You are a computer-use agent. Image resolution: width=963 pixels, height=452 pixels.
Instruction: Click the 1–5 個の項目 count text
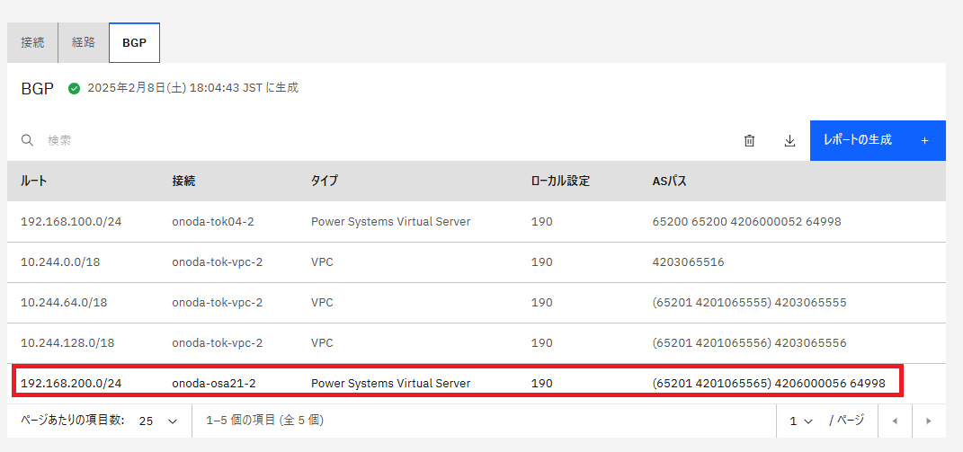point(265,421)
